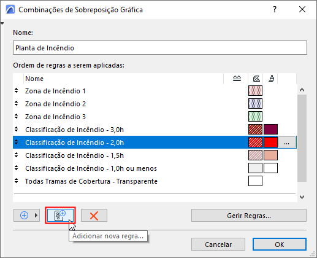Open the arrow dropdown beside the plus button

[36, 216]
